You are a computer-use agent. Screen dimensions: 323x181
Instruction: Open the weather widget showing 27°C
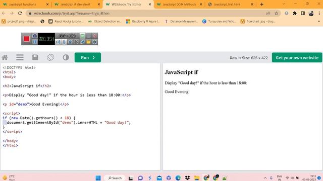pyautogui.click(x=9, y=177)
